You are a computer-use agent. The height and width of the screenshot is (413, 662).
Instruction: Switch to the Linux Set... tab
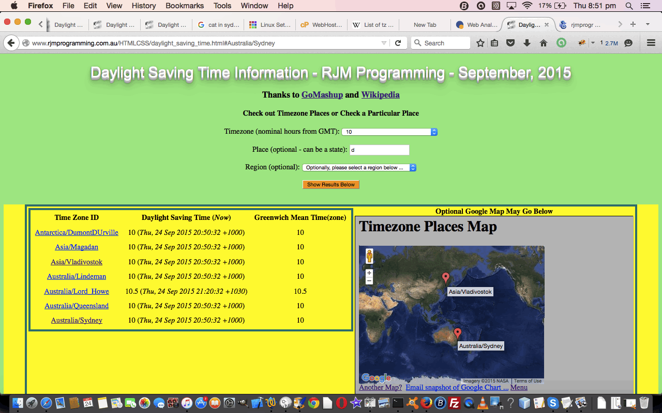coord(269,25)
